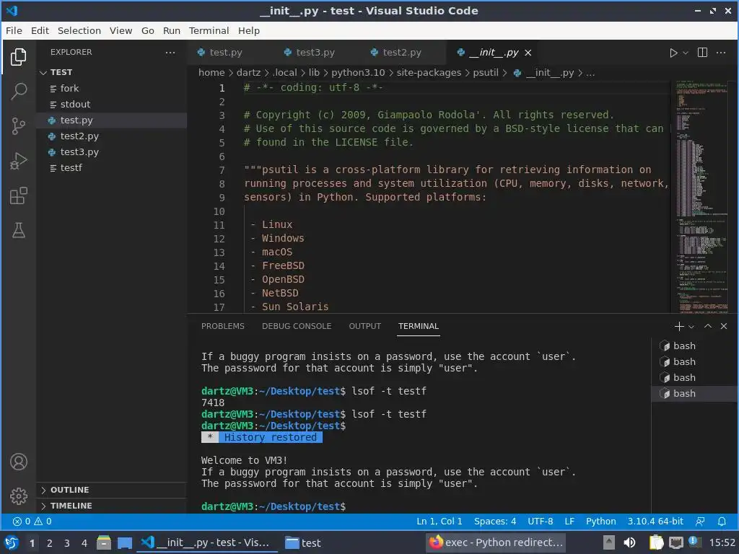Open editor More Actions ellipsis
The width and height of the screenshot is (739, 554).
(x=721, y=52)
